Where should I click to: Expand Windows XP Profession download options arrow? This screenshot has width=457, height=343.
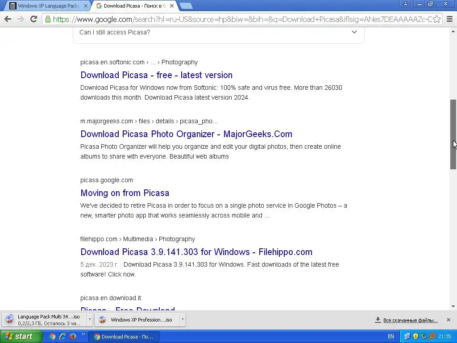[183, 319]
